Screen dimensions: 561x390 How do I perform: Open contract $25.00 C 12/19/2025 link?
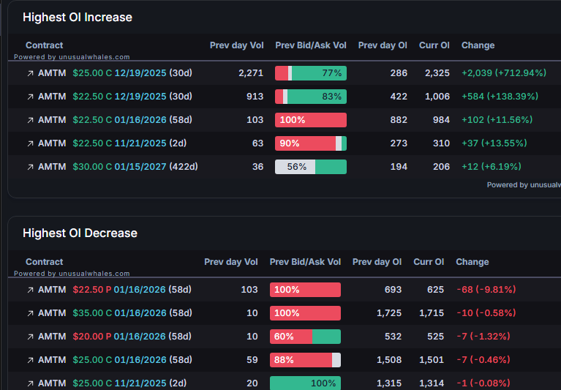[132, 73]
